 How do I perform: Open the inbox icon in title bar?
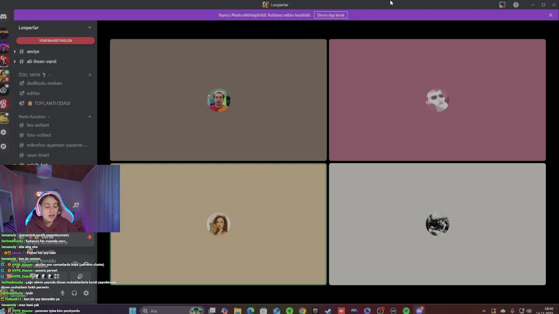click(x=502, y=5)
